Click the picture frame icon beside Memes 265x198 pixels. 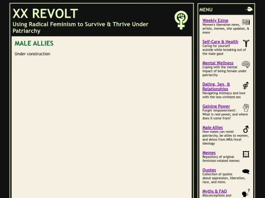click(x=246, y=154)
